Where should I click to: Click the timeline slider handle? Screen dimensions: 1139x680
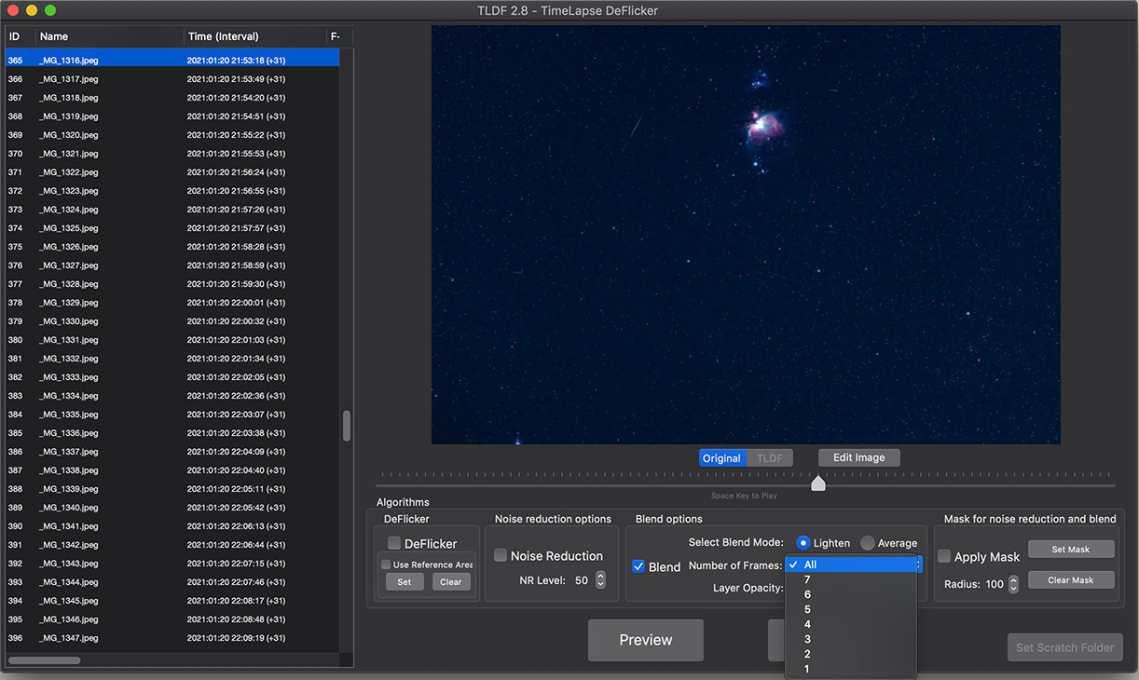click(x=818, y=483)
